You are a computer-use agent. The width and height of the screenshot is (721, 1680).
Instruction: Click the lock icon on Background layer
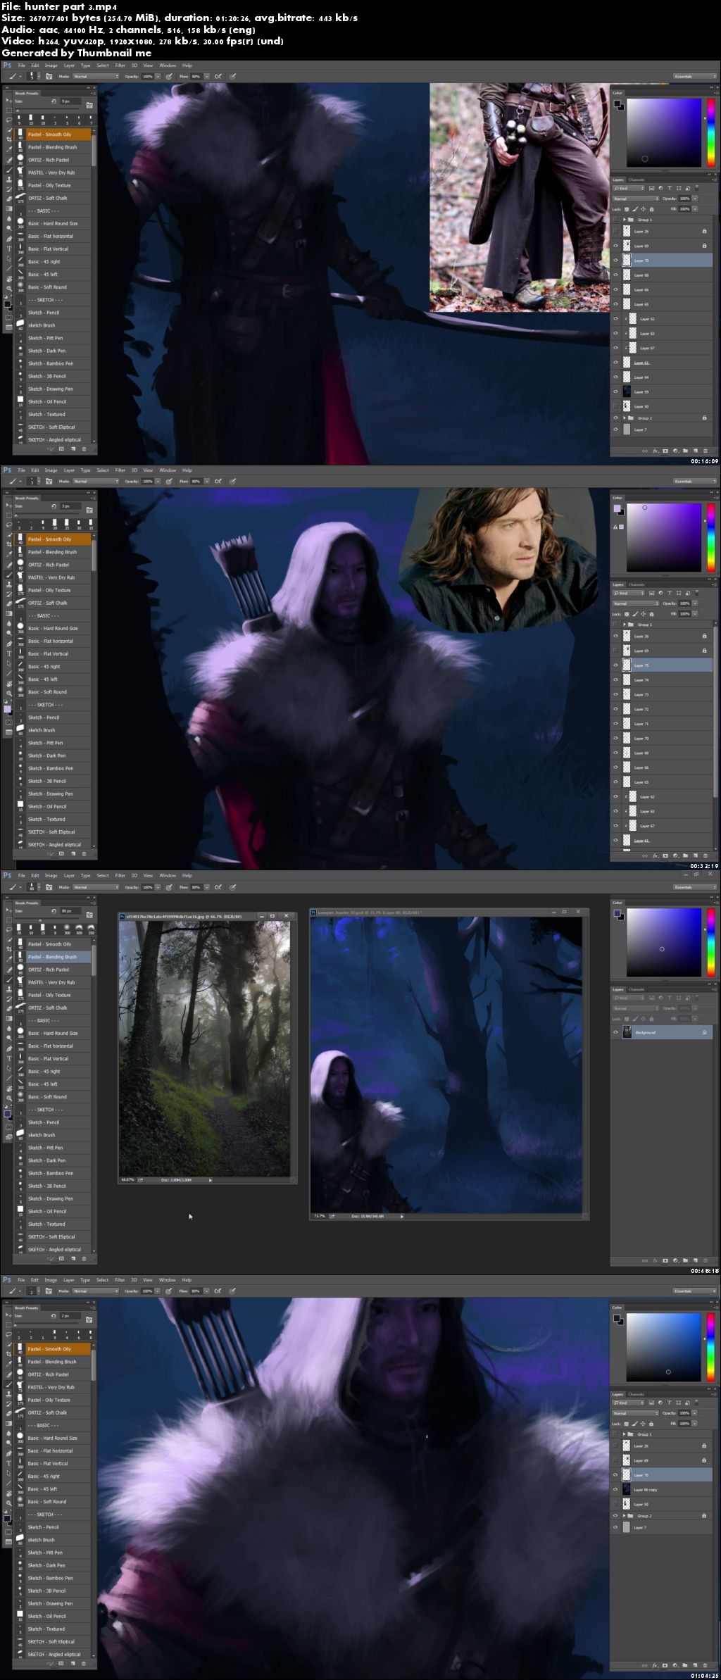[704, 1032]
